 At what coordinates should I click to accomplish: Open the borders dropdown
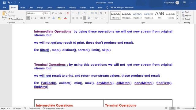point(105,18)
